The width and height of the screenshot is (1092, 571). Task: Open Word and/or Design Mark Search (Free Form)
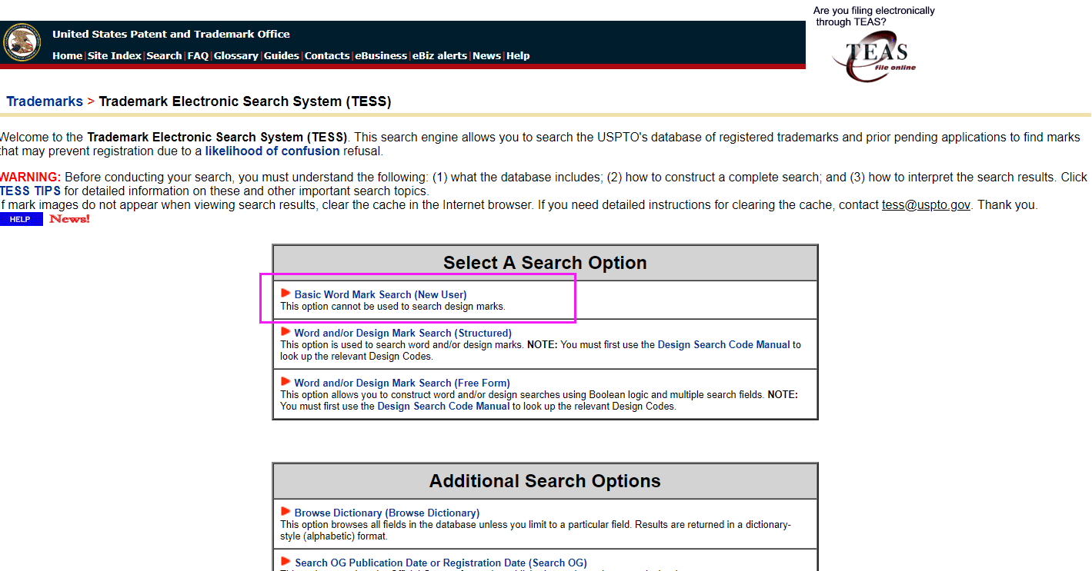point(402,383)
